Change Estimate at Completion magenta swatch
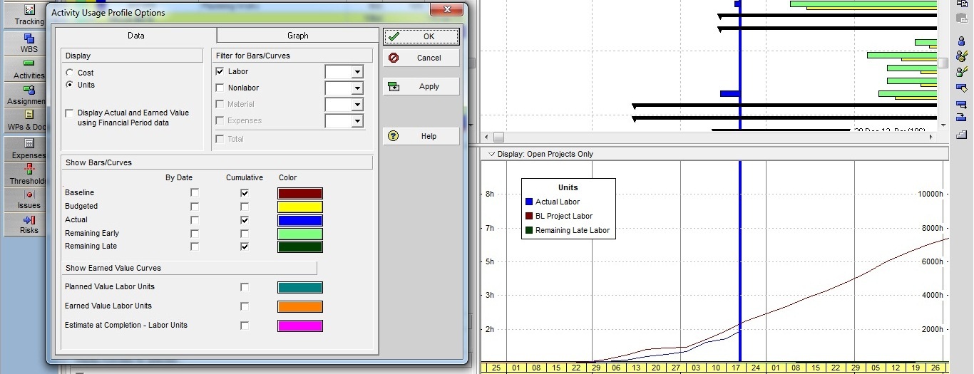Image resolution: width=974 pixels, height=374 pixels. pyautogui.click(x=299, y=326)
